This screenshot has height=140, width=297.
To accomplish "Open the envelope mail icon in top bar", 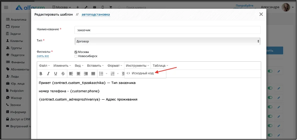I will point(94,7).
